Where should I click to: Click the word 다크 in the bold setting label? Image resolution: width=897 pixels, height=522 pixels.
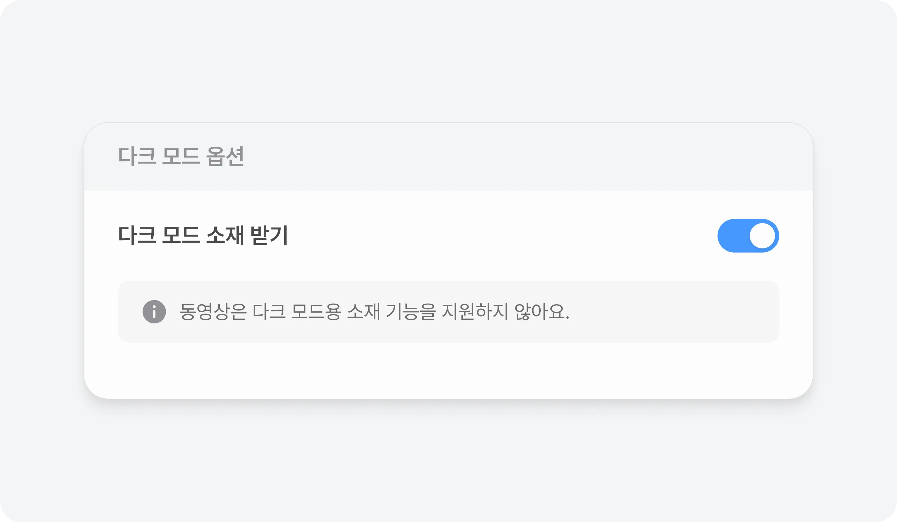137,235
